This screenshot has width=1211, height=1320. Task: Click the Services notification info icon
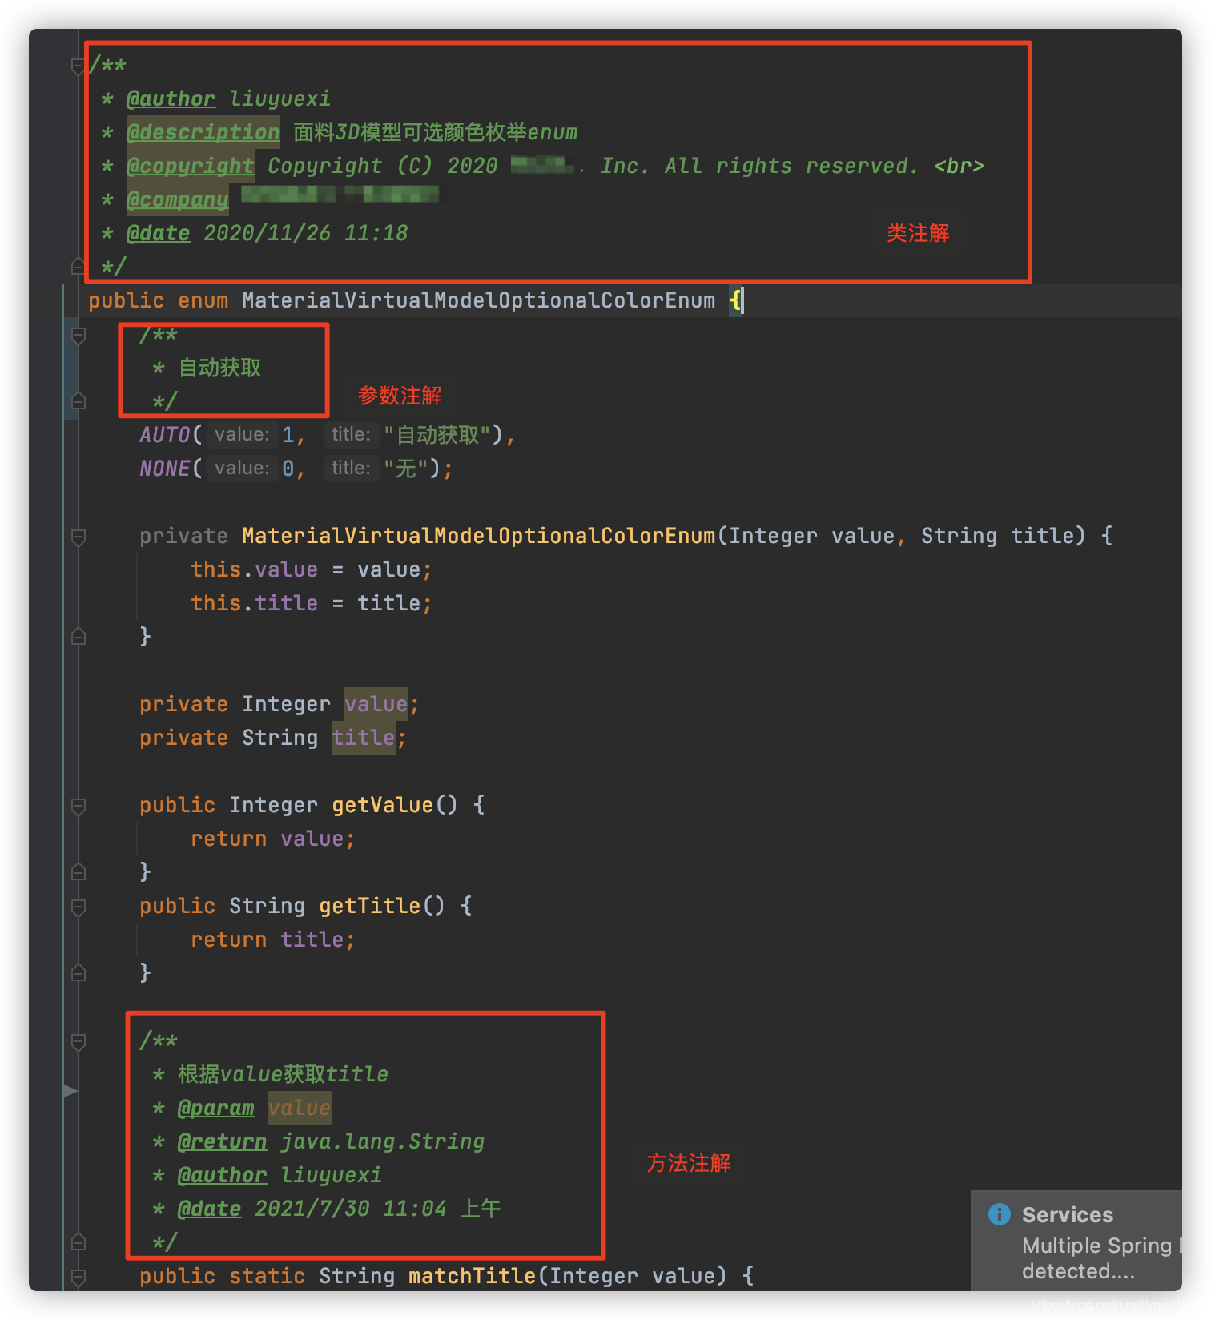(x=1000, y=1214)
